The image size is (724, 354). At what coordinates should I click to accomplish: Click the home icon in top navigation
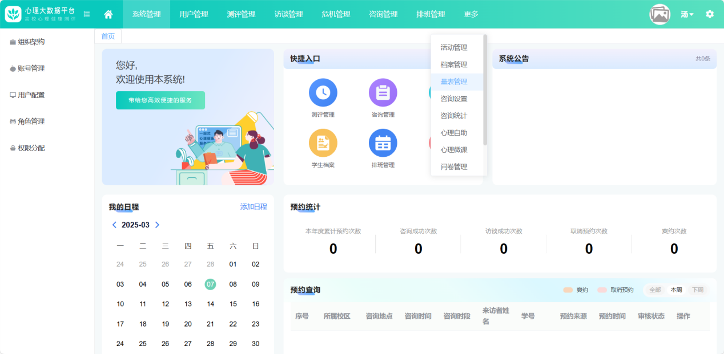[108, 14]
